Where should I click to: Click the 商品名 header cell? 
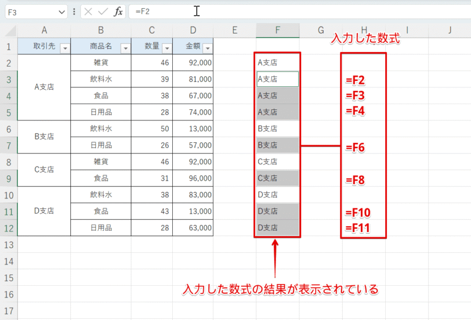tap(101, 46)
